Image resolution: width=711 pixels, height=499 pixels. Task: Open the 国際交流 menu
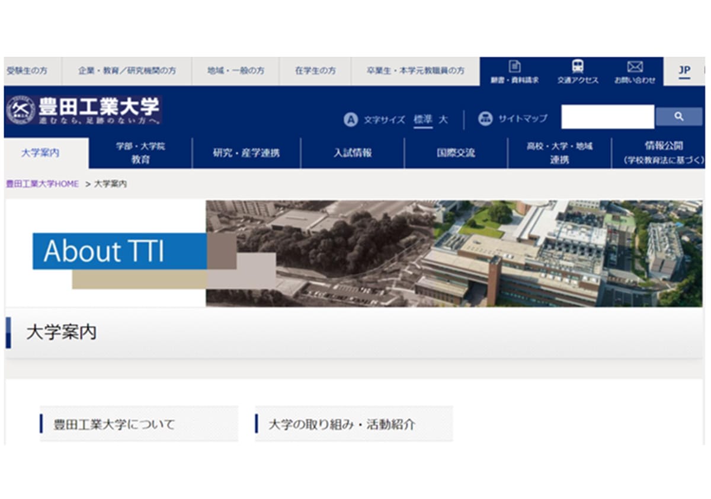456,153
